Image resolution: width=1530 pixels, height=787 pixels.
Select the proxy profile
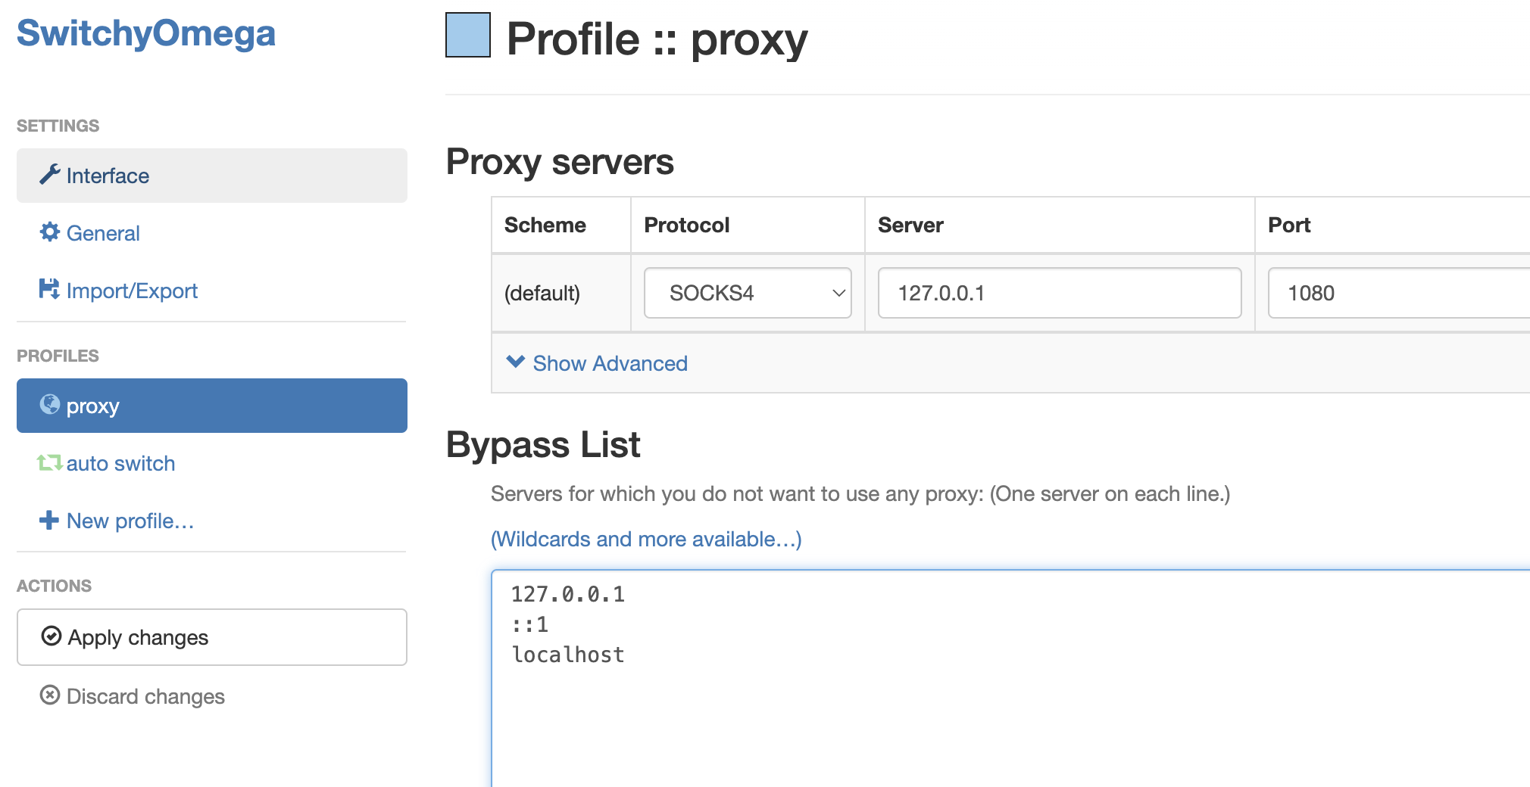click(212, 406)
